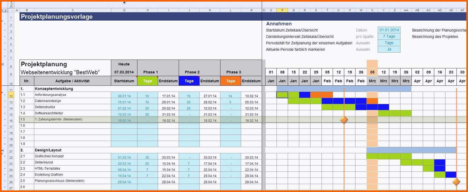468x192 pixels.
Task: Click the milestone diamond in row 26
Action: [x=456, y=182]
